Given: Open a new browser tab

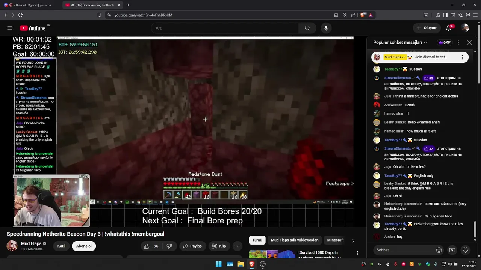Looking at the screenshot, I should coord(128,5).
